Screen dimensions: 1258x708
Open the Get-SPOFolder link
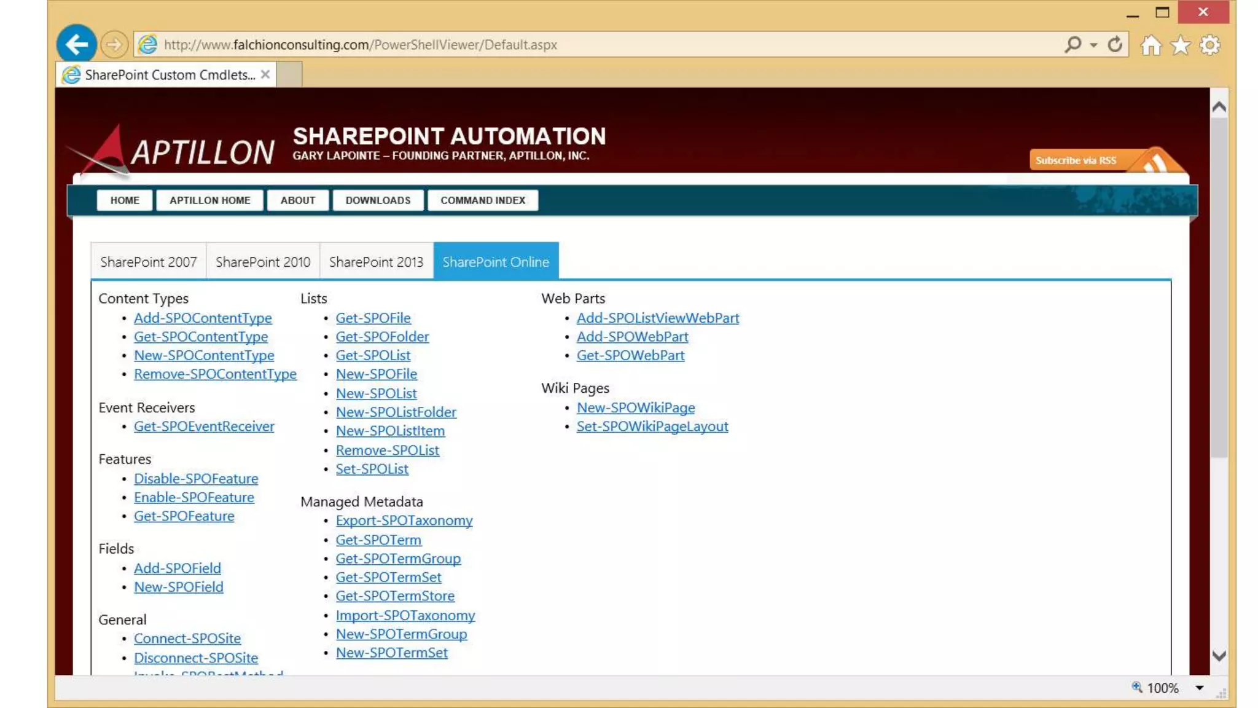382,337
